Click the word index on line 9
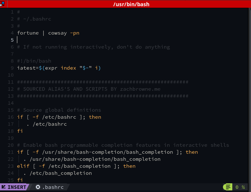This screenshot has width=251, height=192. point(68,68)
